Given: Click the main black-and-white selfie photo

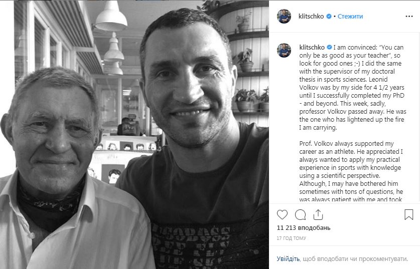Looking at the screenshot, I should 134,134.
